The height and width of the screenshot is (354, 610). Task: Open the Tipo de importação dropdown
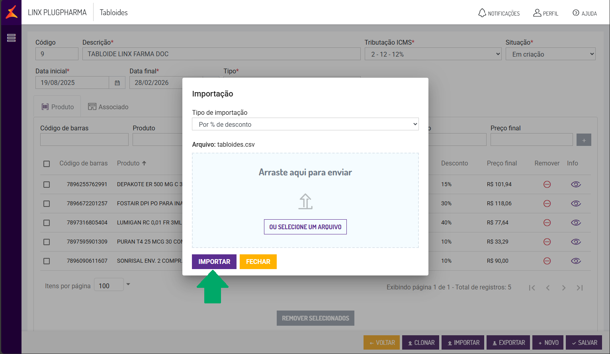click(x=305, y=124)
